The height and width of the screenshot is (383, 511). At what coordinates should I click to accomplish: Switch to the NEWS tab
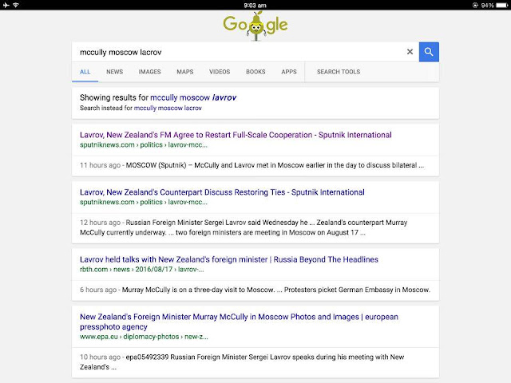click(x=115, y=72)
